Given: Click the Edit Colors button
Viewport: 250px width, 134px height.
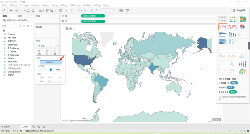Looking at the screenshot, I should [x=51, y=62].
